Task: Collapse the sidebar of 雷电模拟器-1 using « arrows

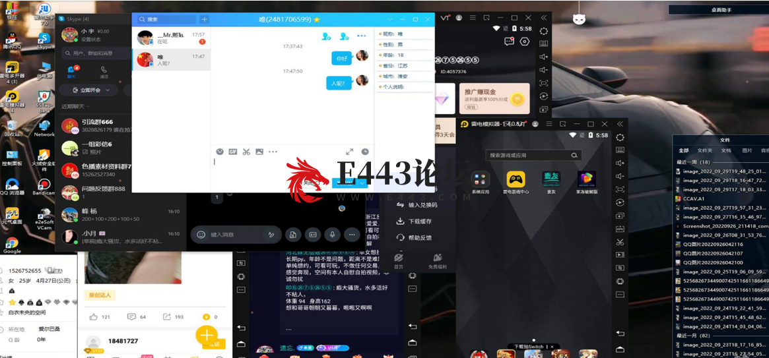Action: pyautogui.click(x=620, y=125)
